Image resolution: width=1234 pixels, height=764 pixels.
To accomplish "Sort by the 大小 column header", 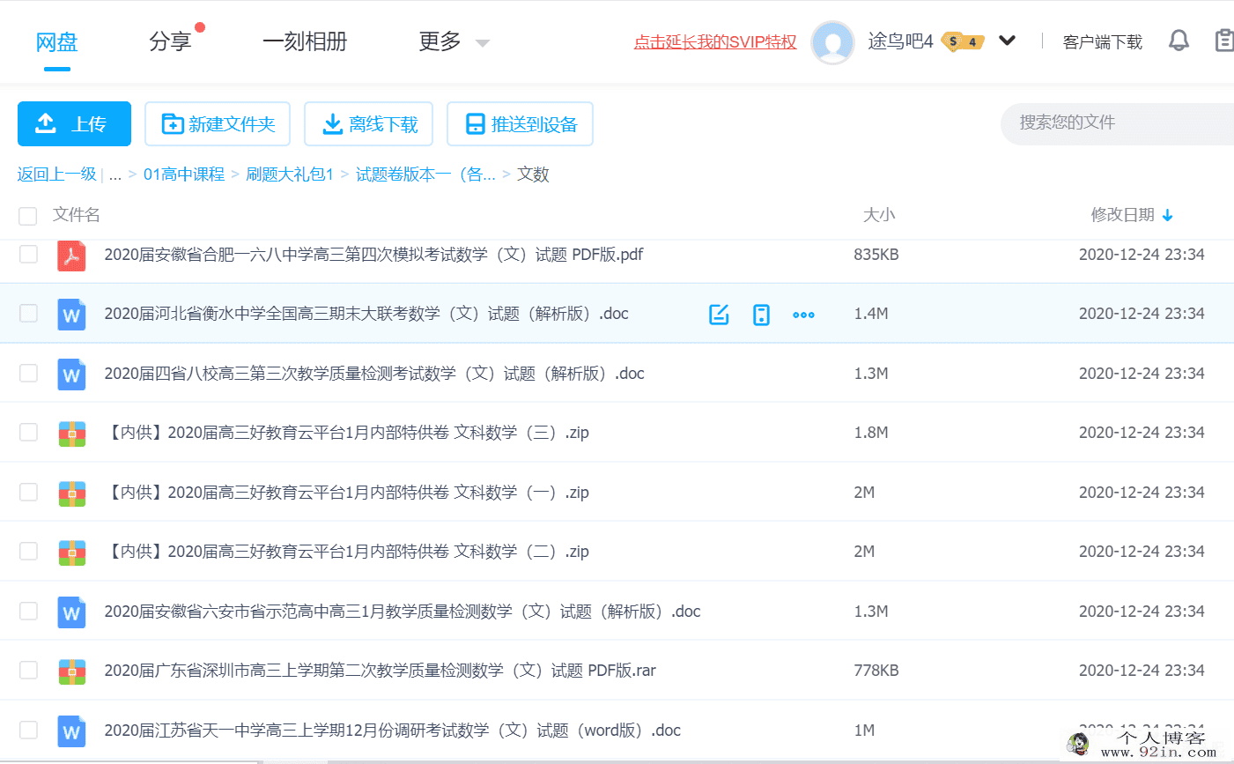I will pos(879,215).
